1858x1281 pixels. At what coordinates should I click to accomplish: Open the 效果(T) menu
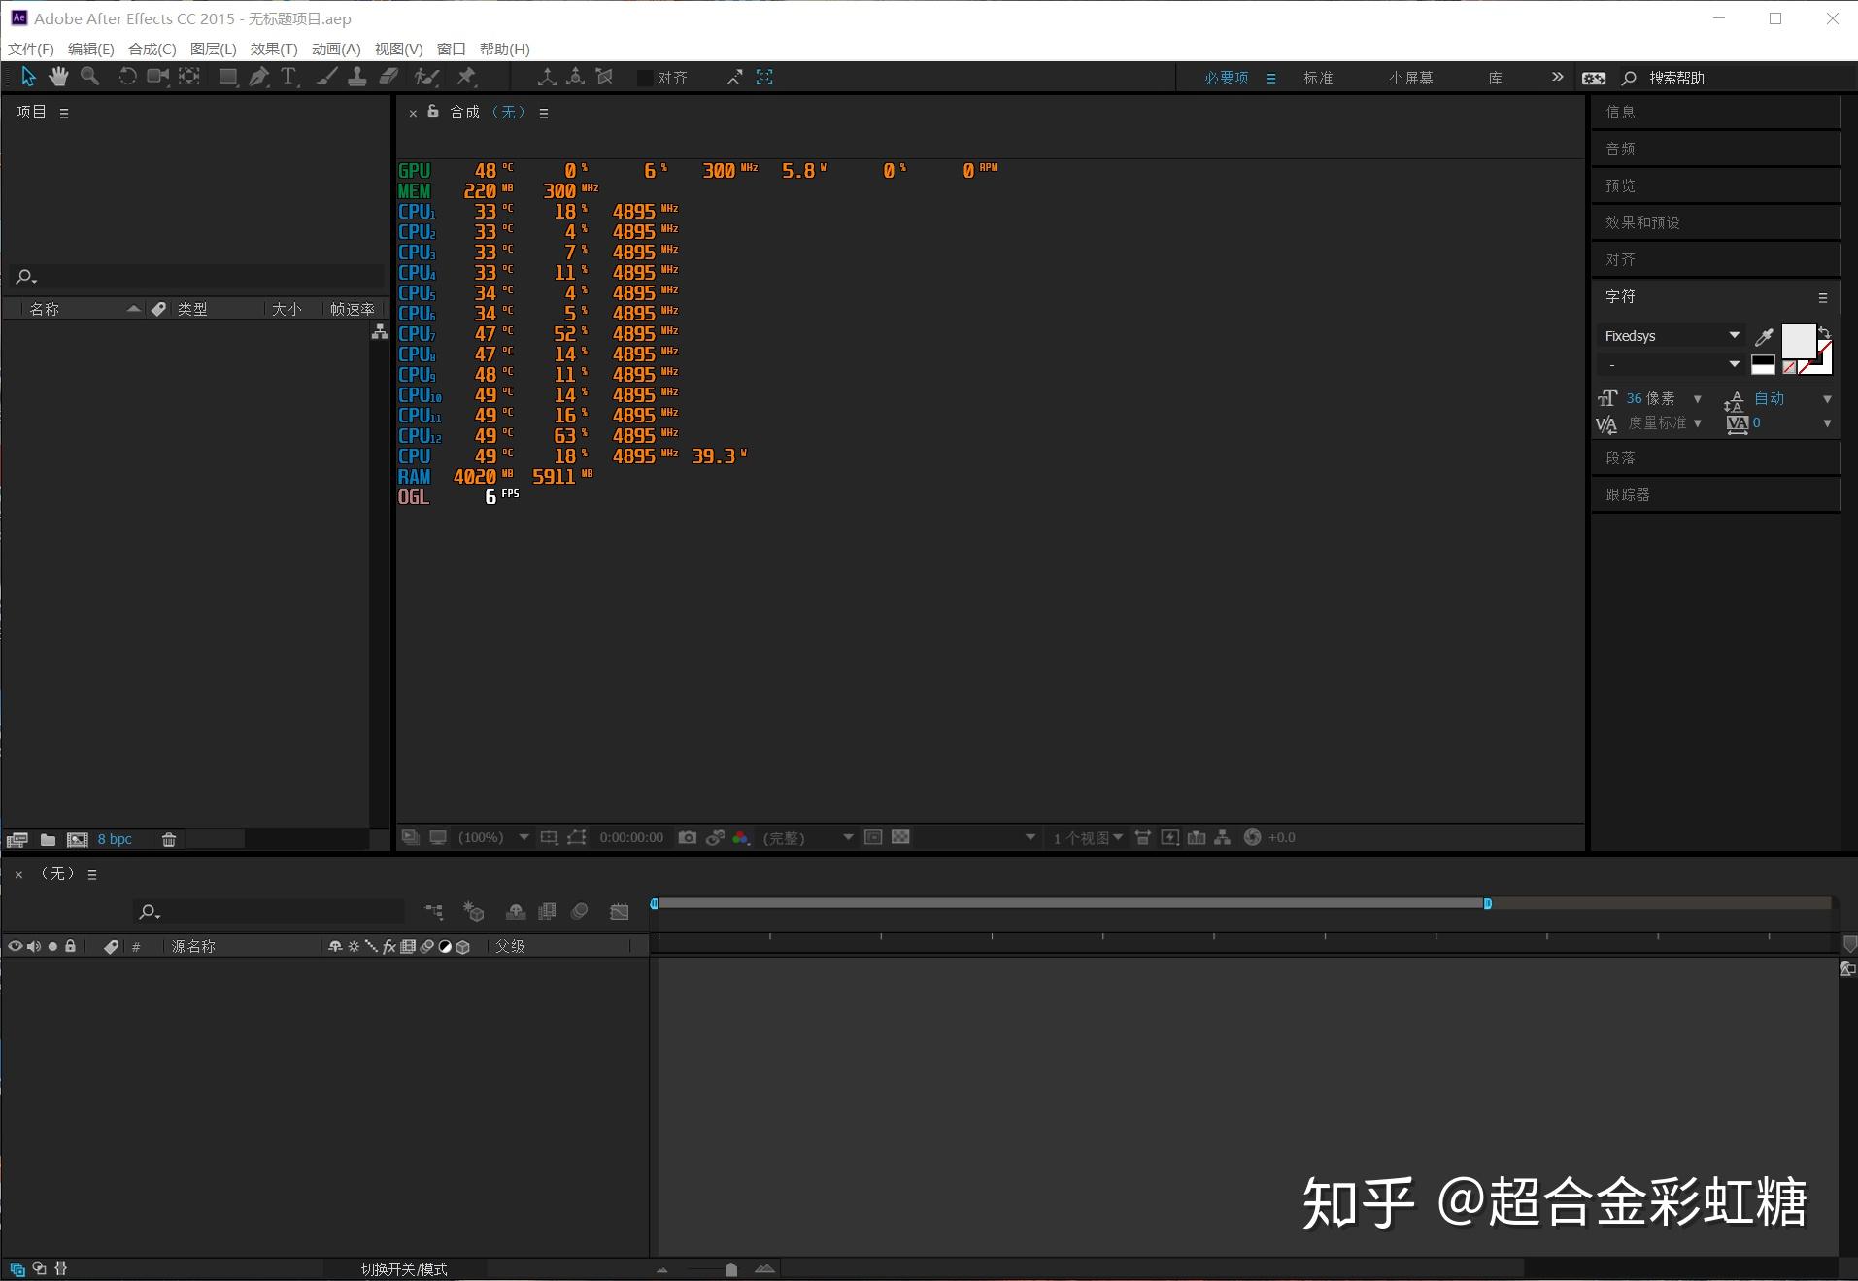(x=274, y=49)
